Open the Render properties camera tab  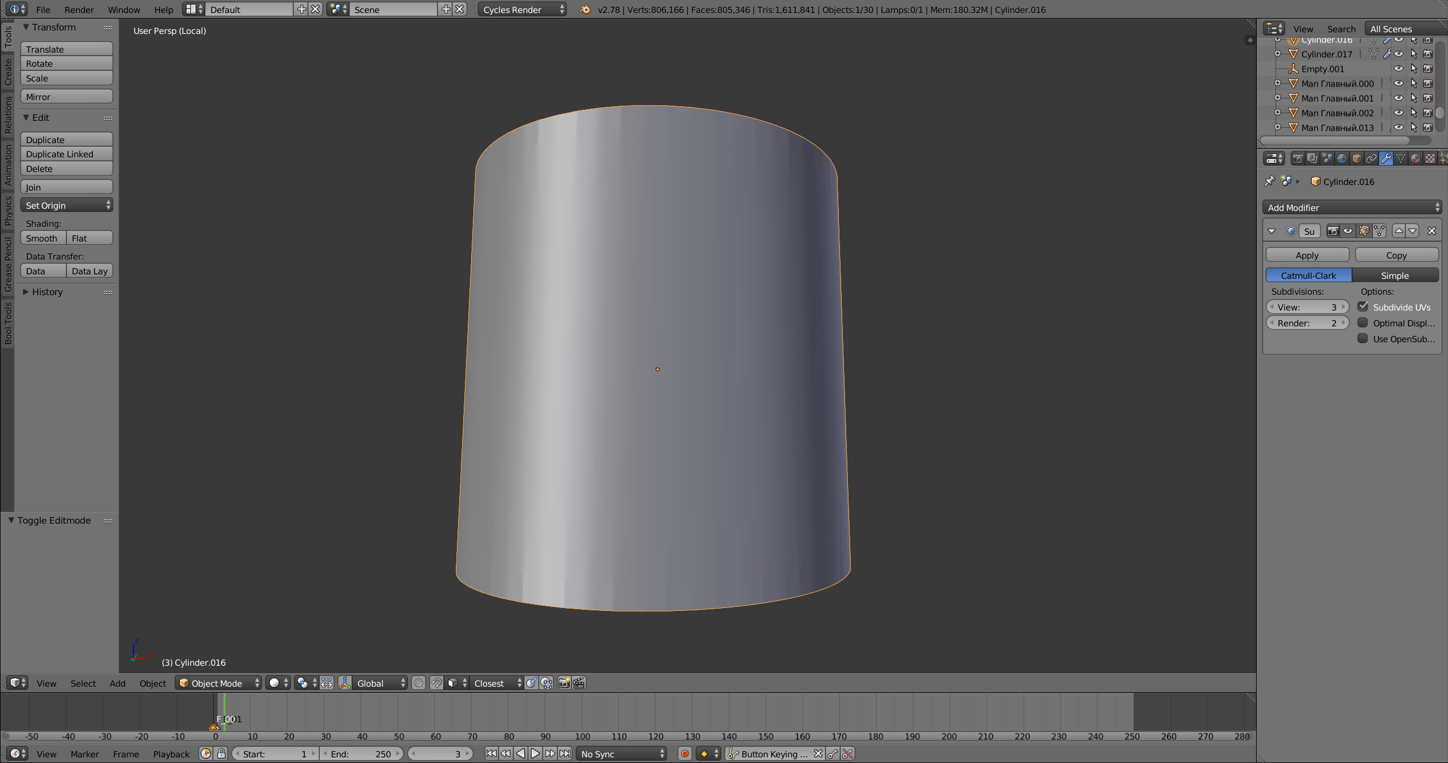1298,159
